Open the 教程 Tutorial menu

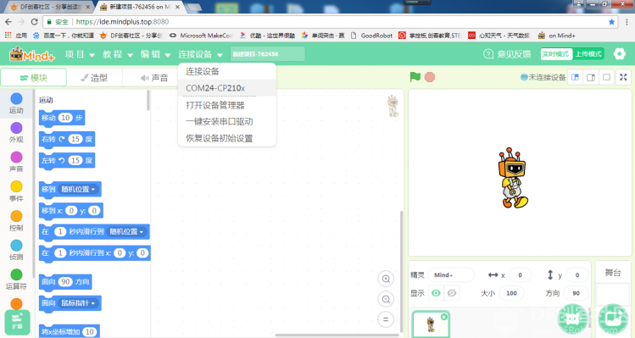tap(118, 54)
